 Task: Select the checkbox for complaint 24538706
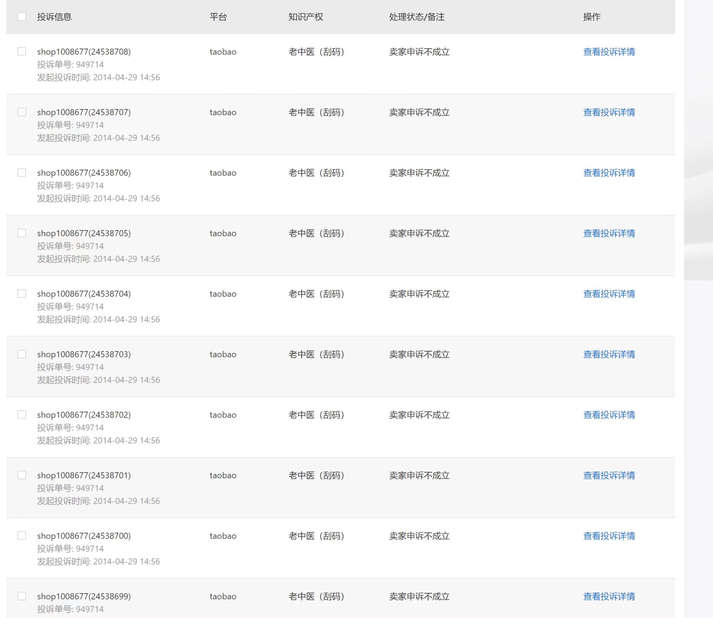click(x=22, y=173)
